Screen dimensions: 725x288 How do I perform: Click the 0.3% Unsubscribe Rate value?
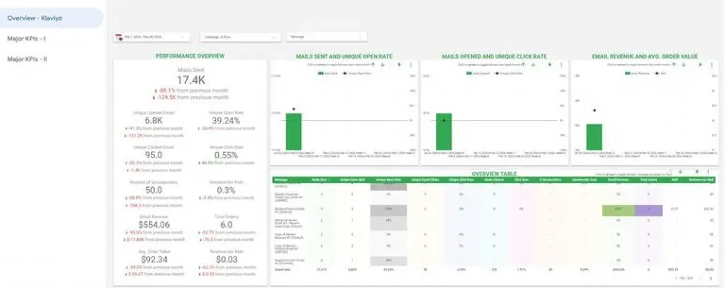click(226, 190)
